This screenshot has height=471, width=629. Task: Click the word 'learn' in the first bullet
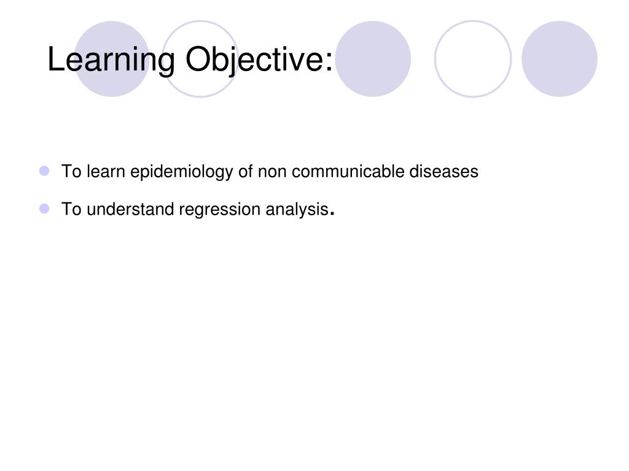pos(106,172)
